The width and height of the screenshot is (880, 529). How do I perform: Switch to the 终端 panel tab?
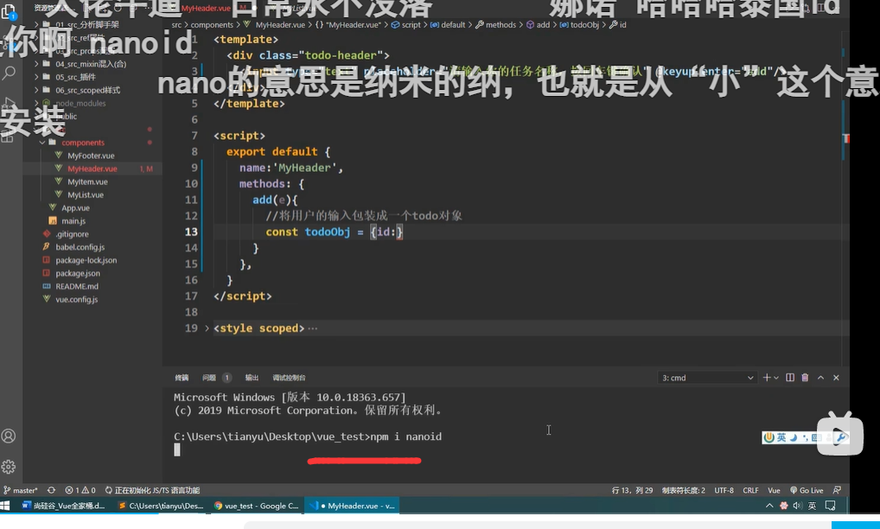pos(182,378)
